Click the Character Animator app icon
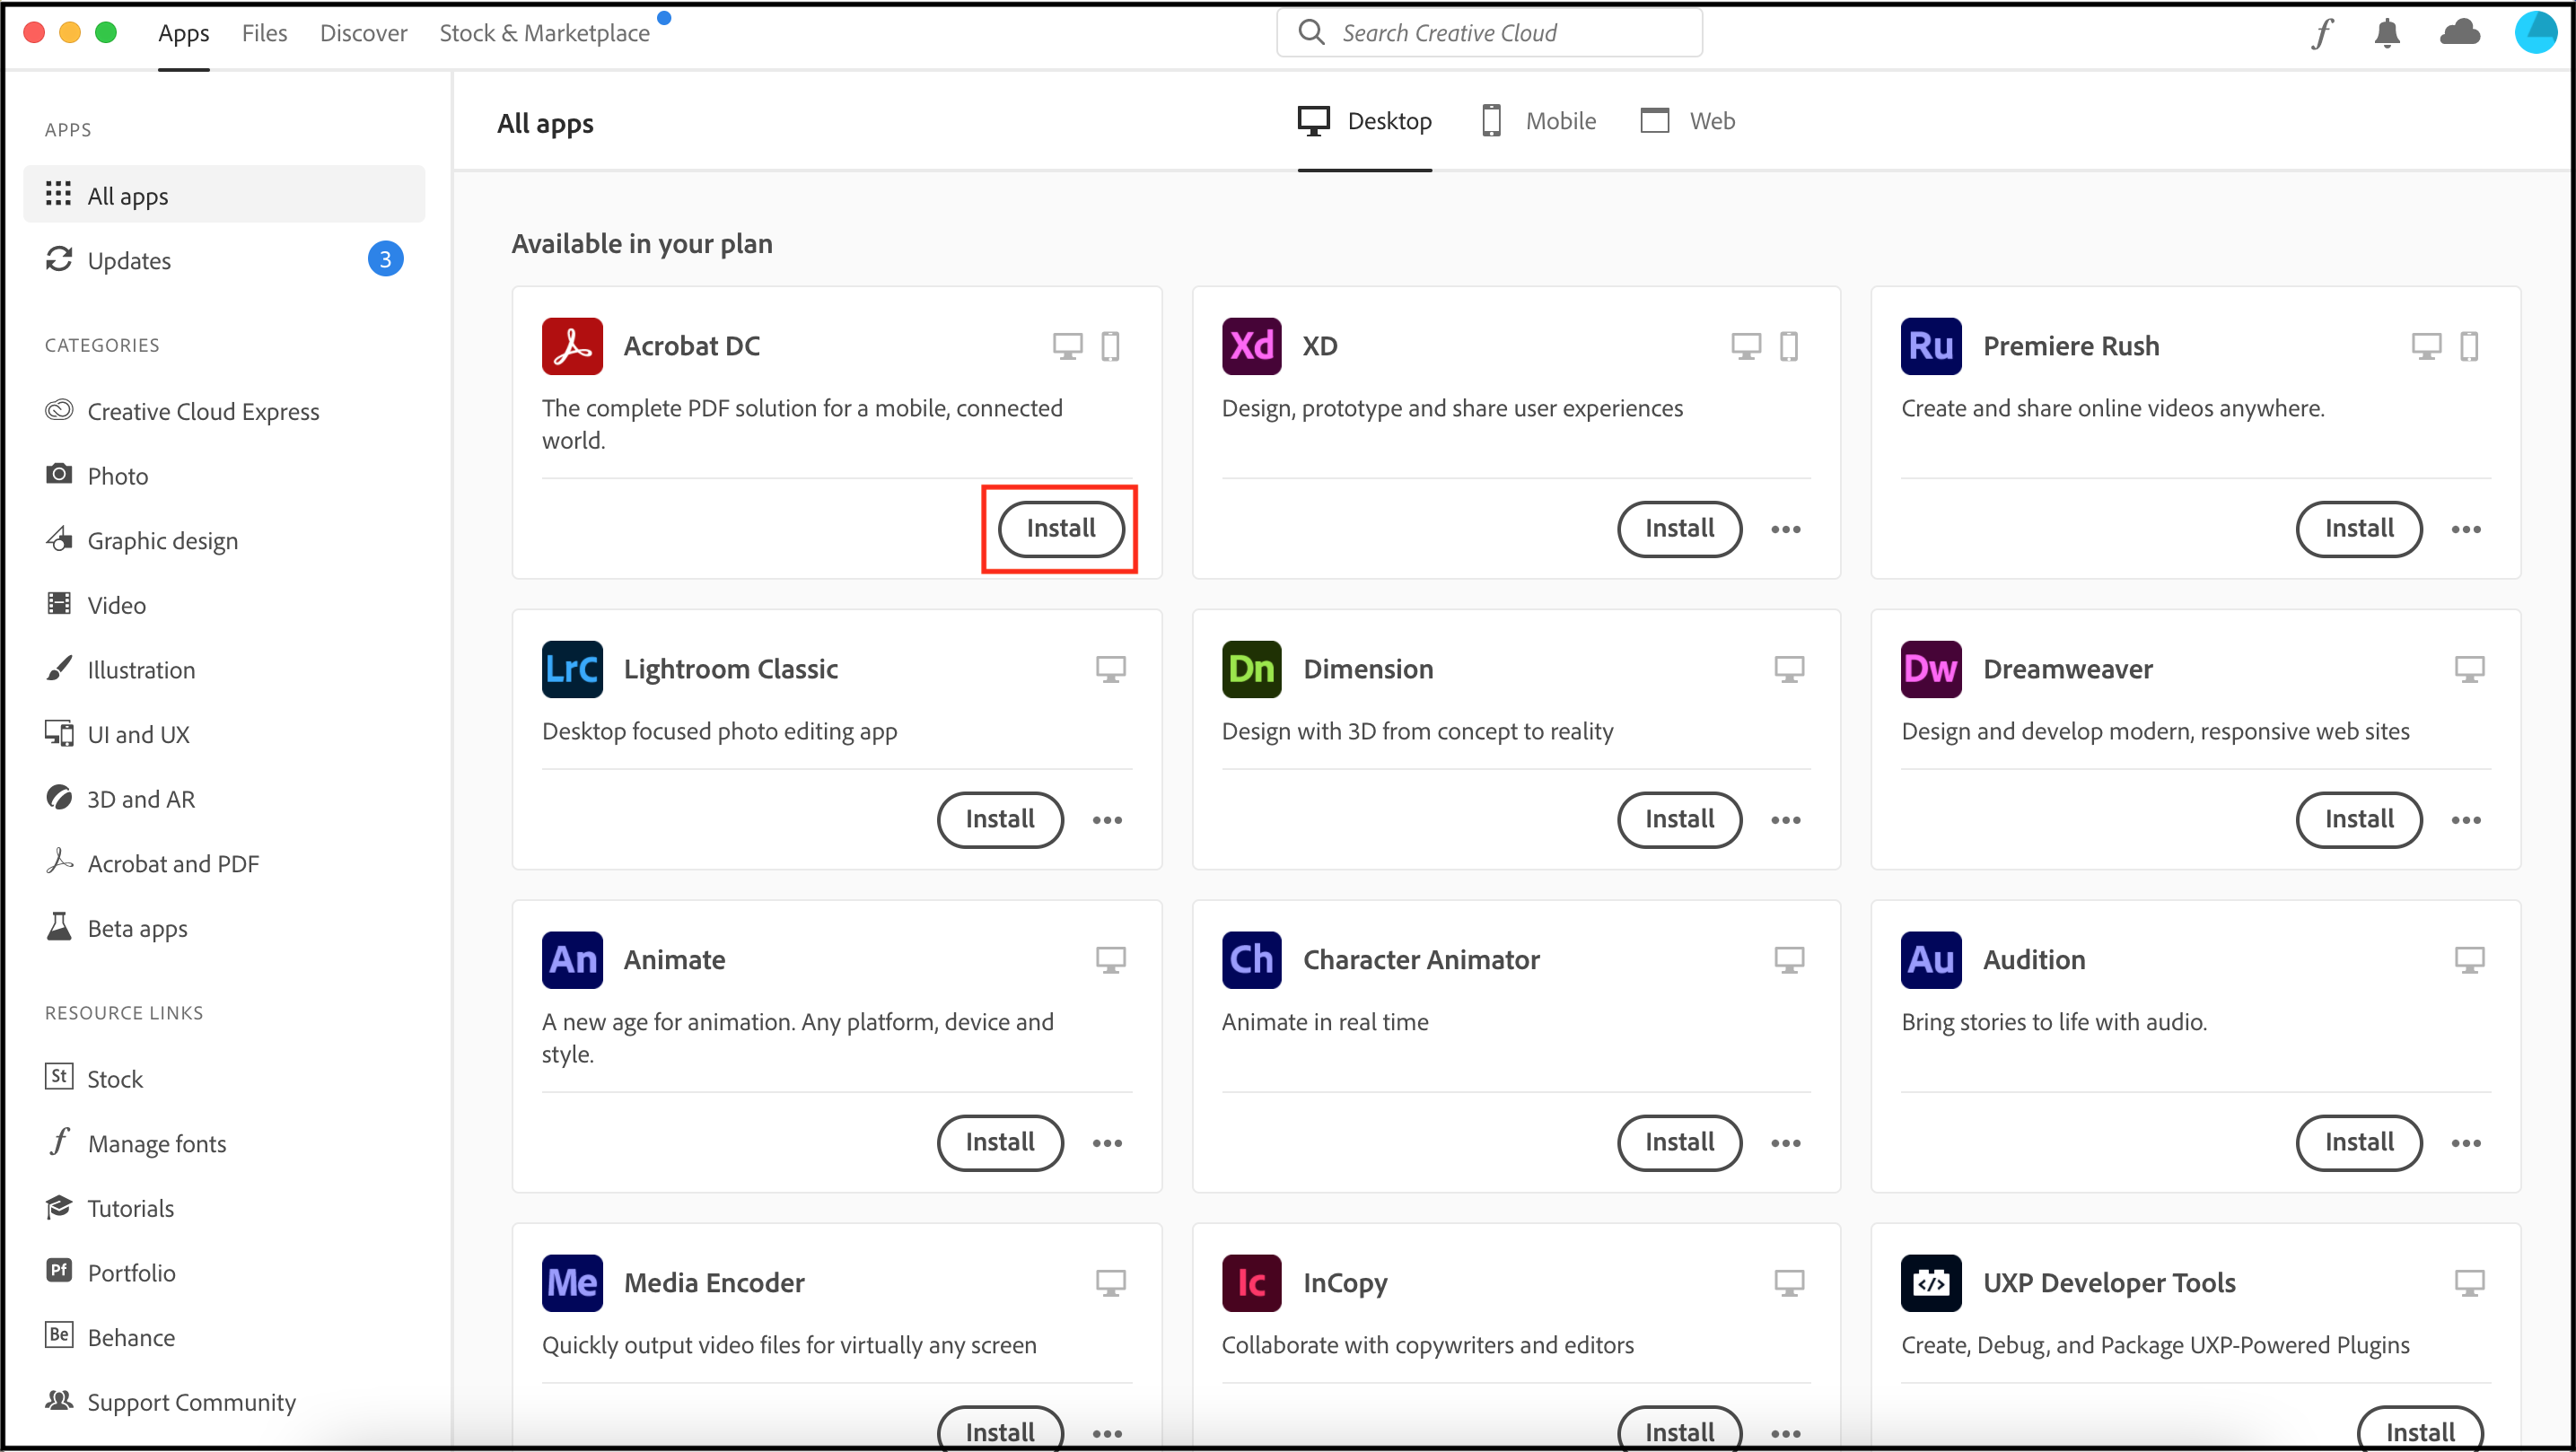This screenshot has width=2576, height=1452. point(1251,958)
